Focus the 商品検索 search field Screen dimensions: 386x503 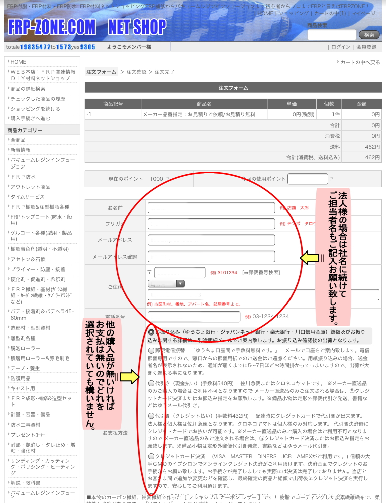332,35
